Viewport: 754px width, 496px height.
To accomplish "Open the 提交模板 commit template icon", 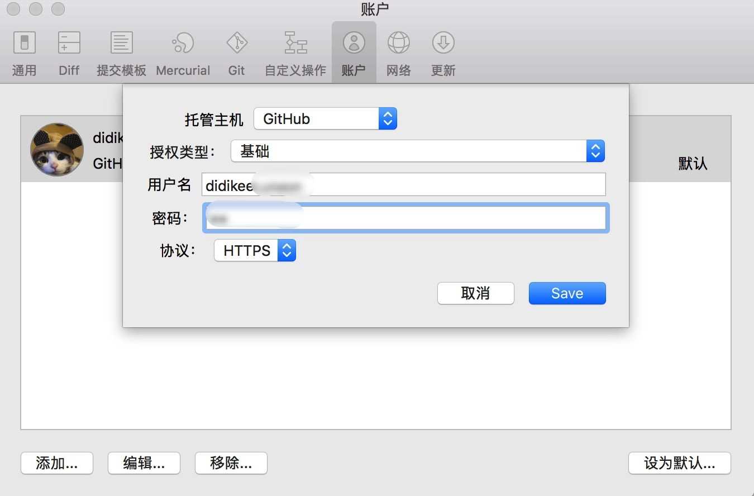I will pos(121,54).
